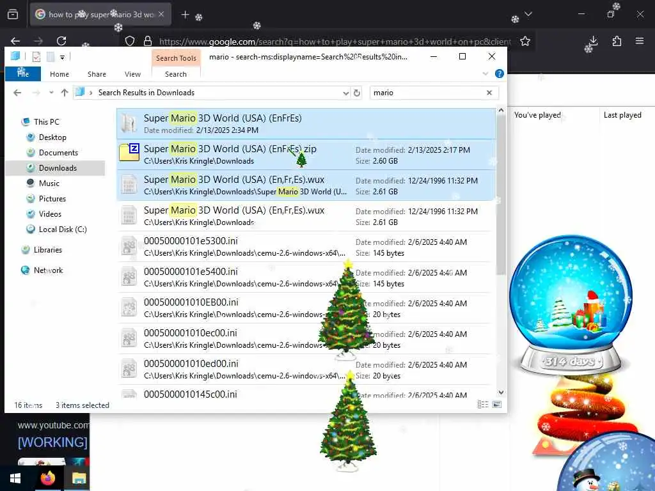This screenshot has width=655, height=491.
Task: Expand the address bar history dropdown
Action: [346, 93]
